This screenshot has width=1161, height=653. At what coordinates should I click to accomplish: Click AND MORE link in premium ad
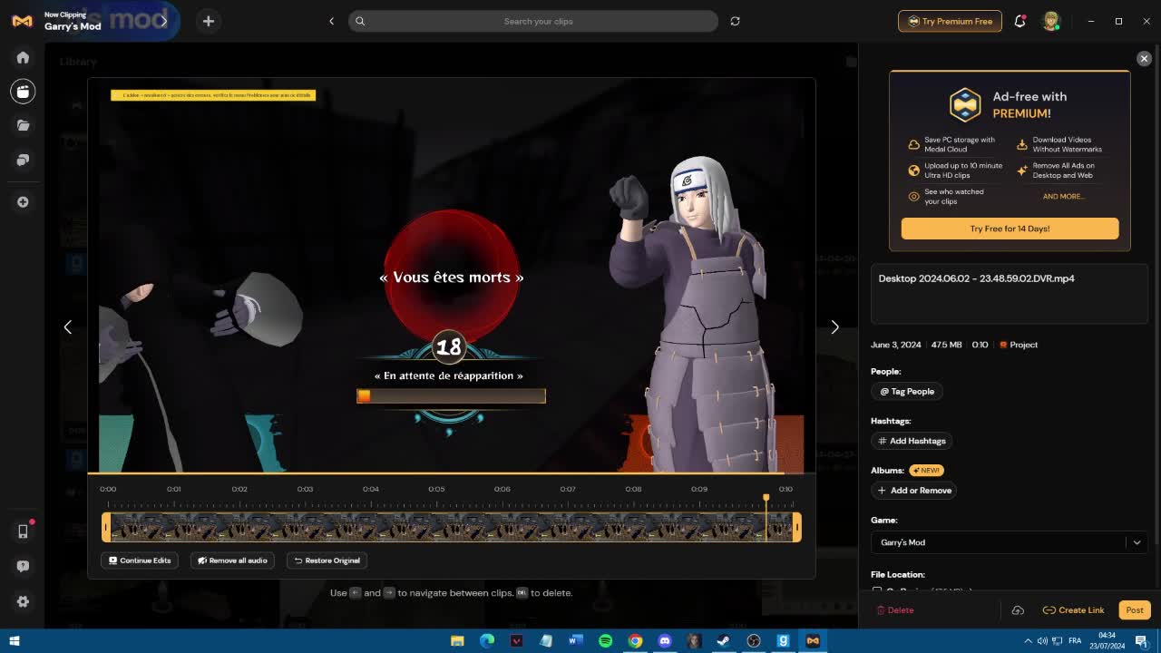(1063, 196)
